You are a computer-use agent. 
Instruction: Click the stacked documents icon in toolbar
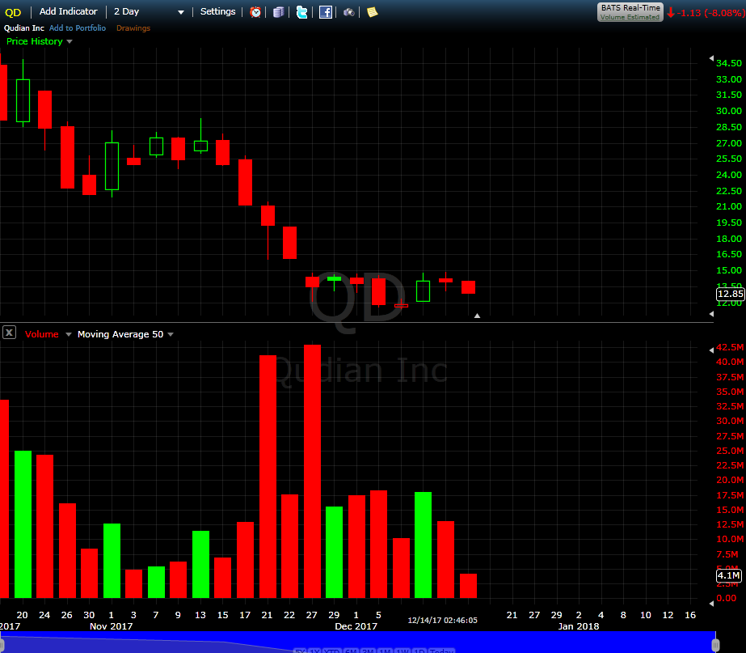click(278, 12)
